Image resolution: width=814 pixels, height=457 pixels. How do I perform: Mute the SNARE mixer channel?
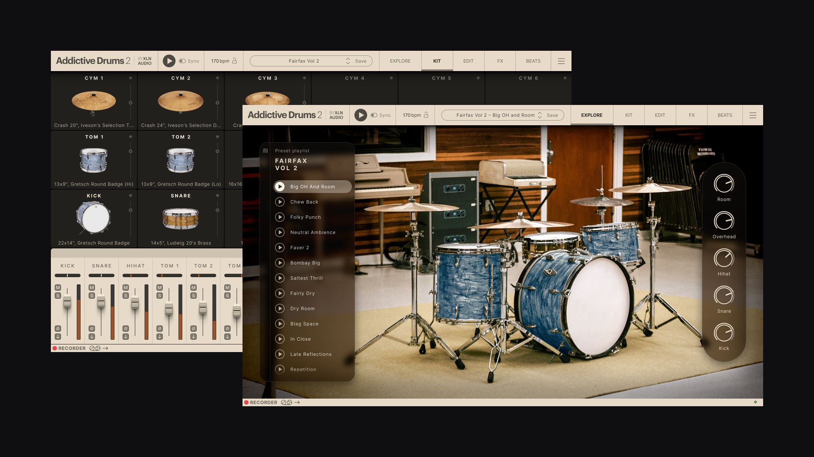point(92,287)
